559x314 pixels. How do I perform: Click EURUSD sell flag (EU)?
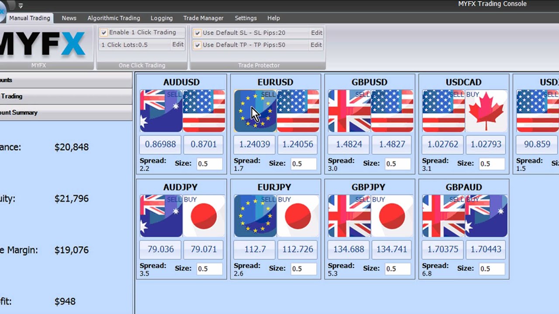(255, 111)
